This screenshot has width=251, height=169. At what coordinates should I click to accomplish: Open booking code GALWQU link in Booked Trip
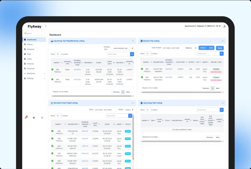[169, 77]
